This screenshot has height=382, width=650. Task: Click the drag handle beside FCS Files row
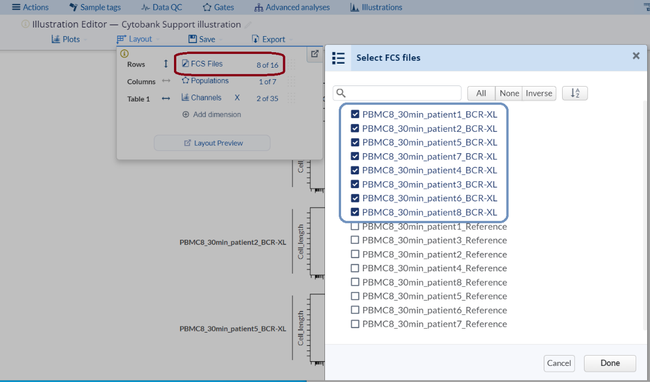[292, 65]
